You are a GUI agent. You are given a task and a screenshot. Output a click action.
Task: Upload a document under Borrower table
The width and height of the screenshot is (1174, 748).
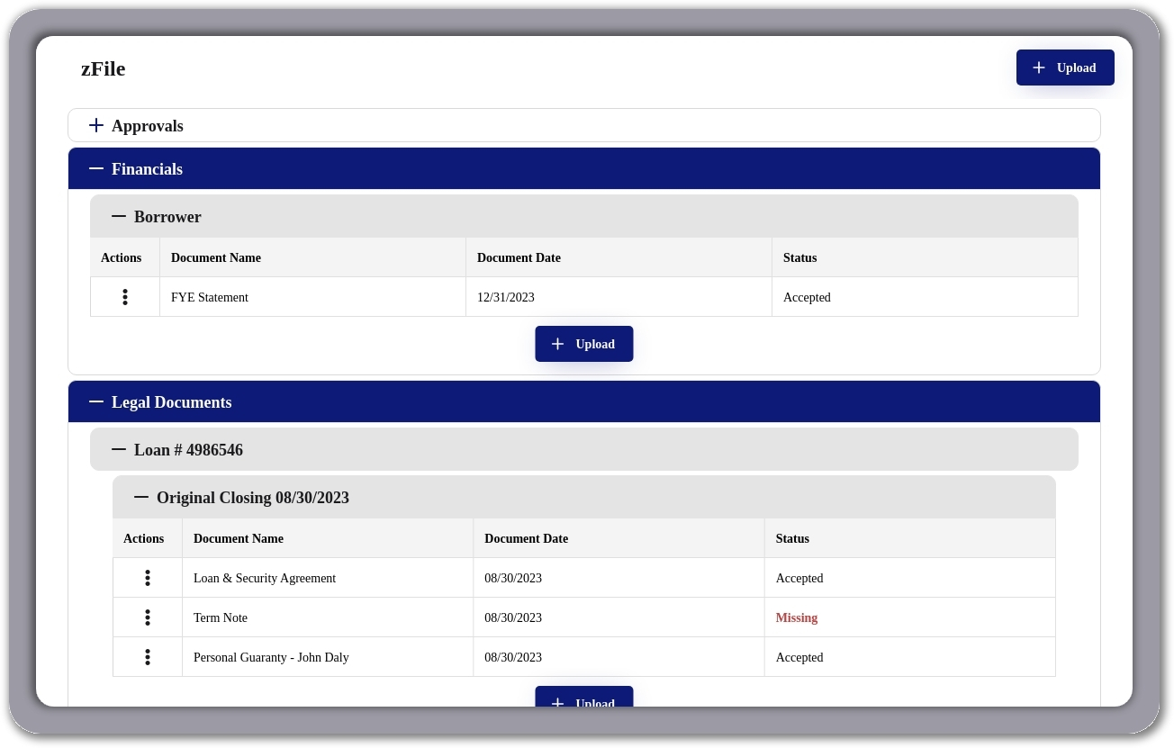click(x=584, y=344)
